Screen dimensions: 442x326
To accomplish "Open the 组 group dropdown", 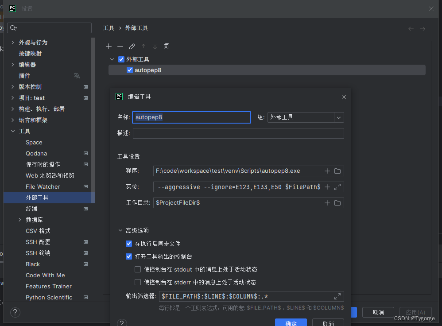I will 338,117.
